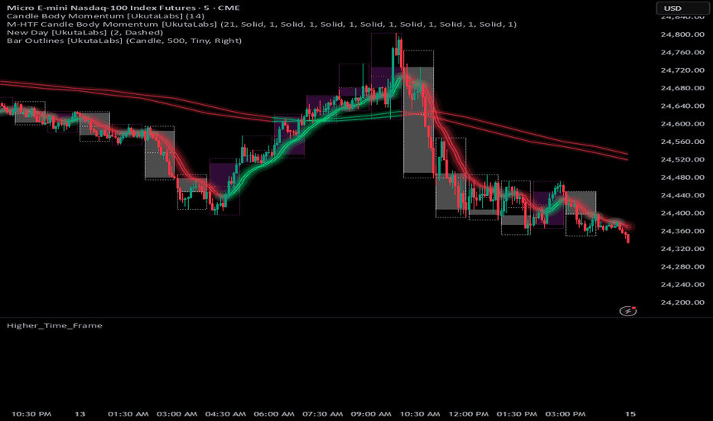Select the New Day indicator legend
Viewport: 713px width, 421px height.
85,32
